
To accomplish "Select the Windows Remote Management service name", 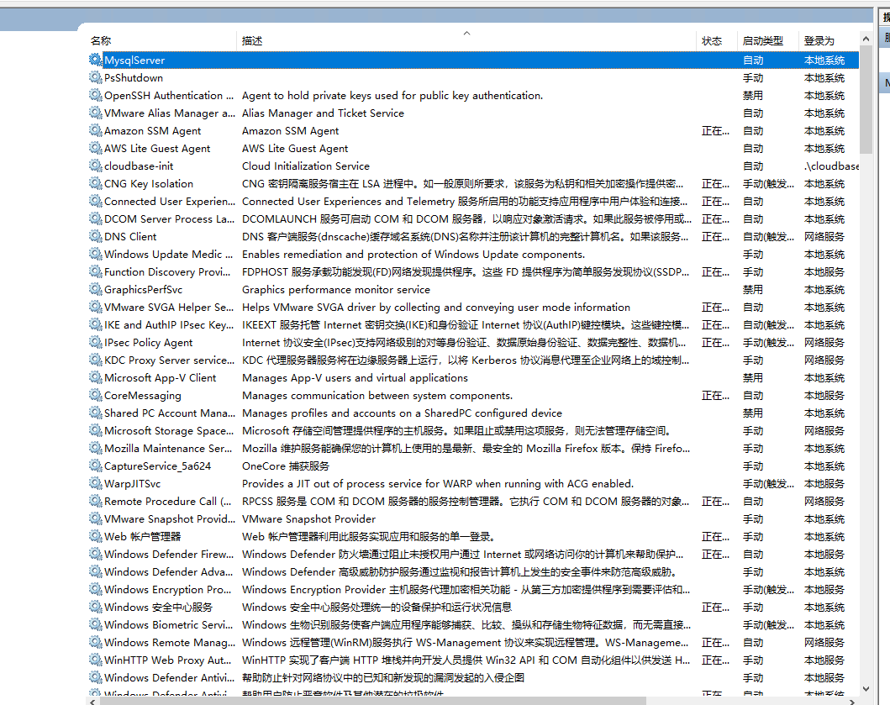I will 170,642.
